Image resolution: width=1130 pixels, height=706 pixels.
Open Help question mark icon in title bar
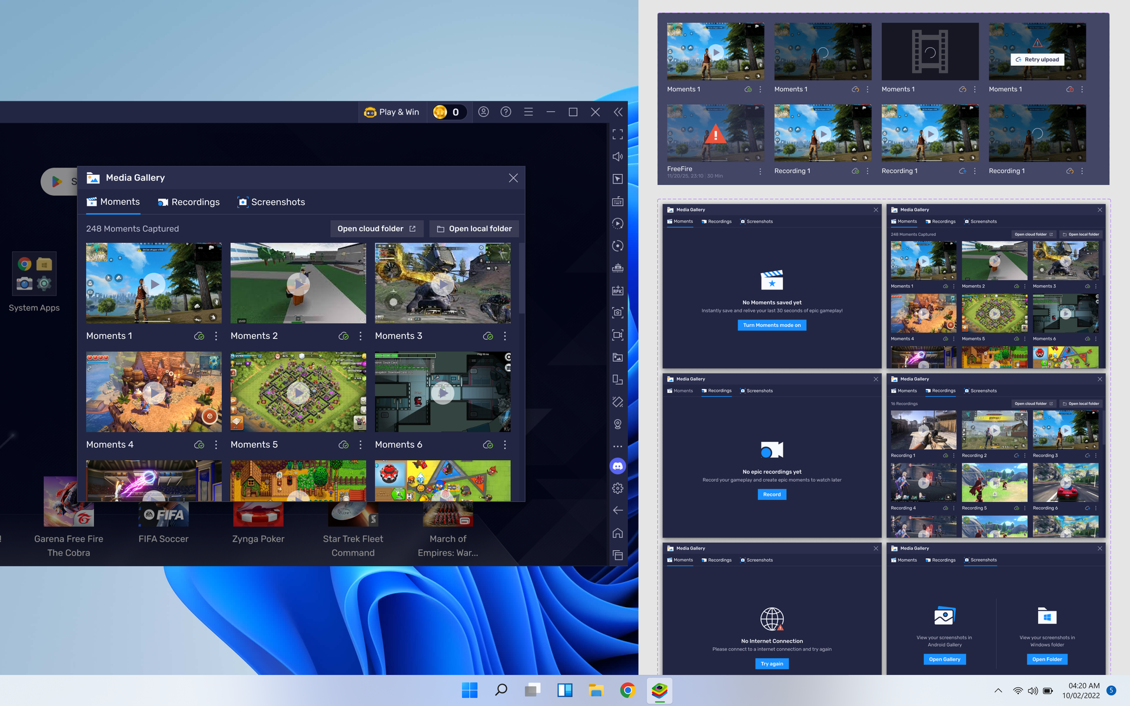click(506, 112)
